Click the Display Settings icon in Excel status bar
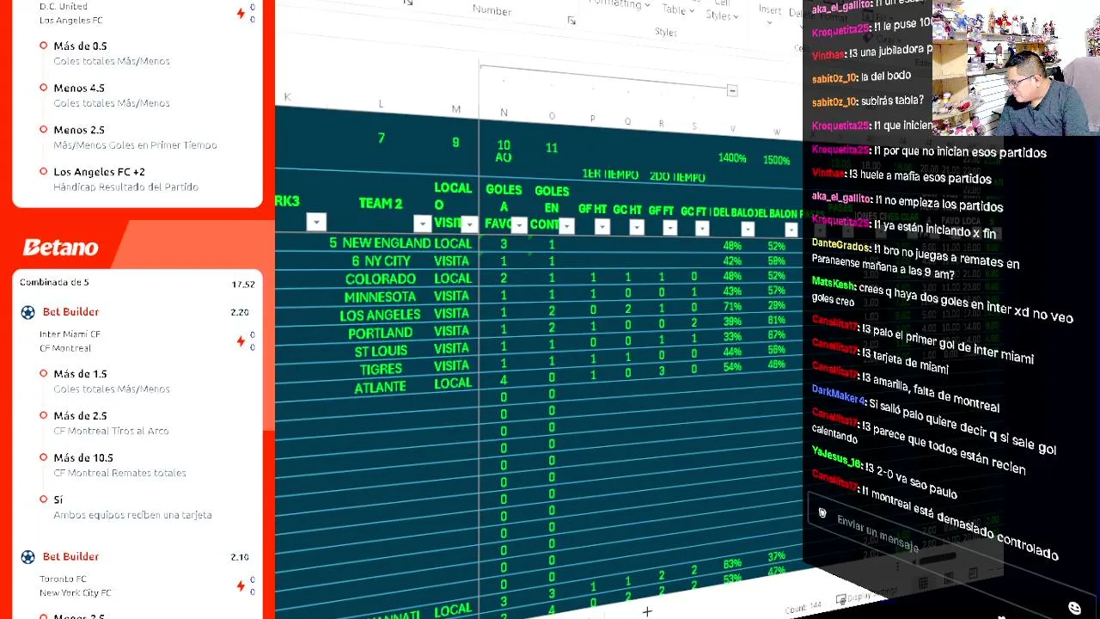1100x619 pixels. point(841,599)
